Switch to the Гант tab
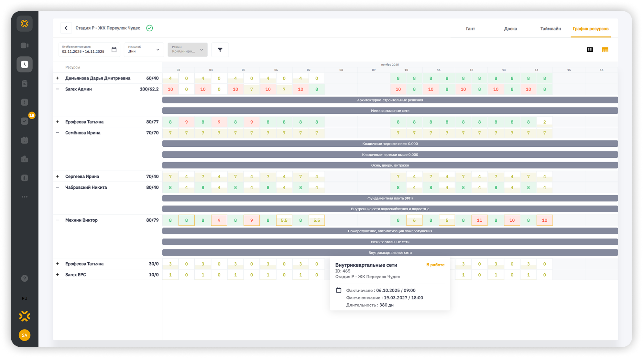Image resolution: width=643 pixels, height=358 pixels. 470,29
